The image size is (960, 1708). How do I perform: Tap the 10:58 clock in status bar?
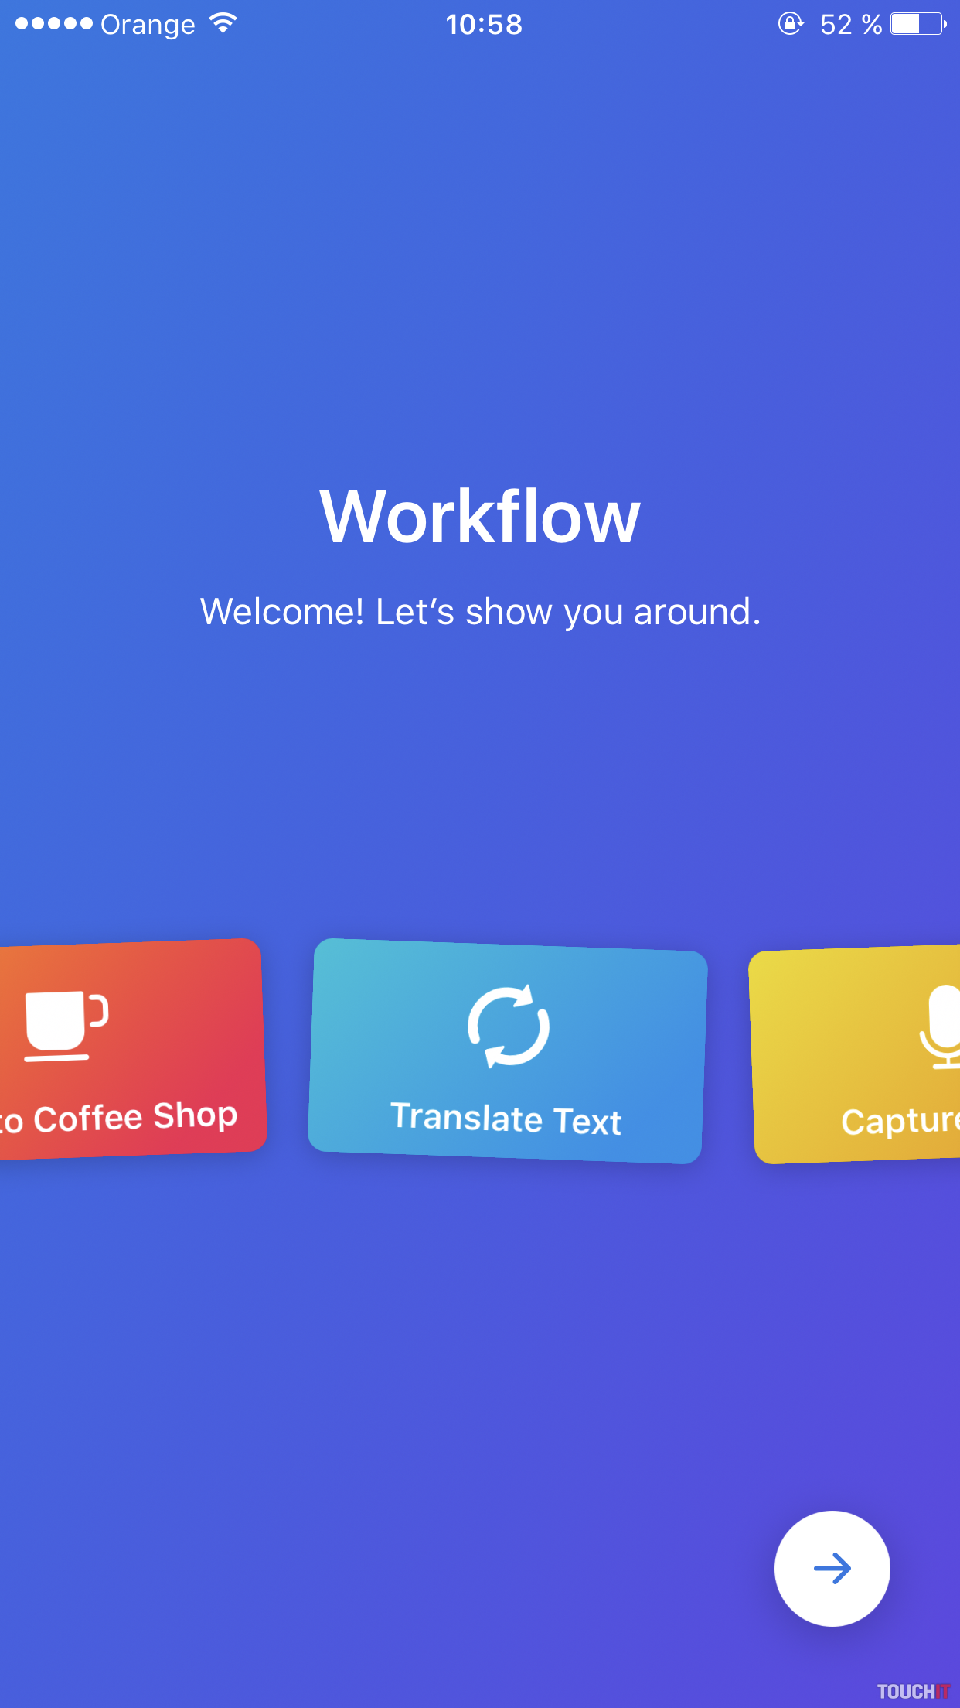pos(484,25)
